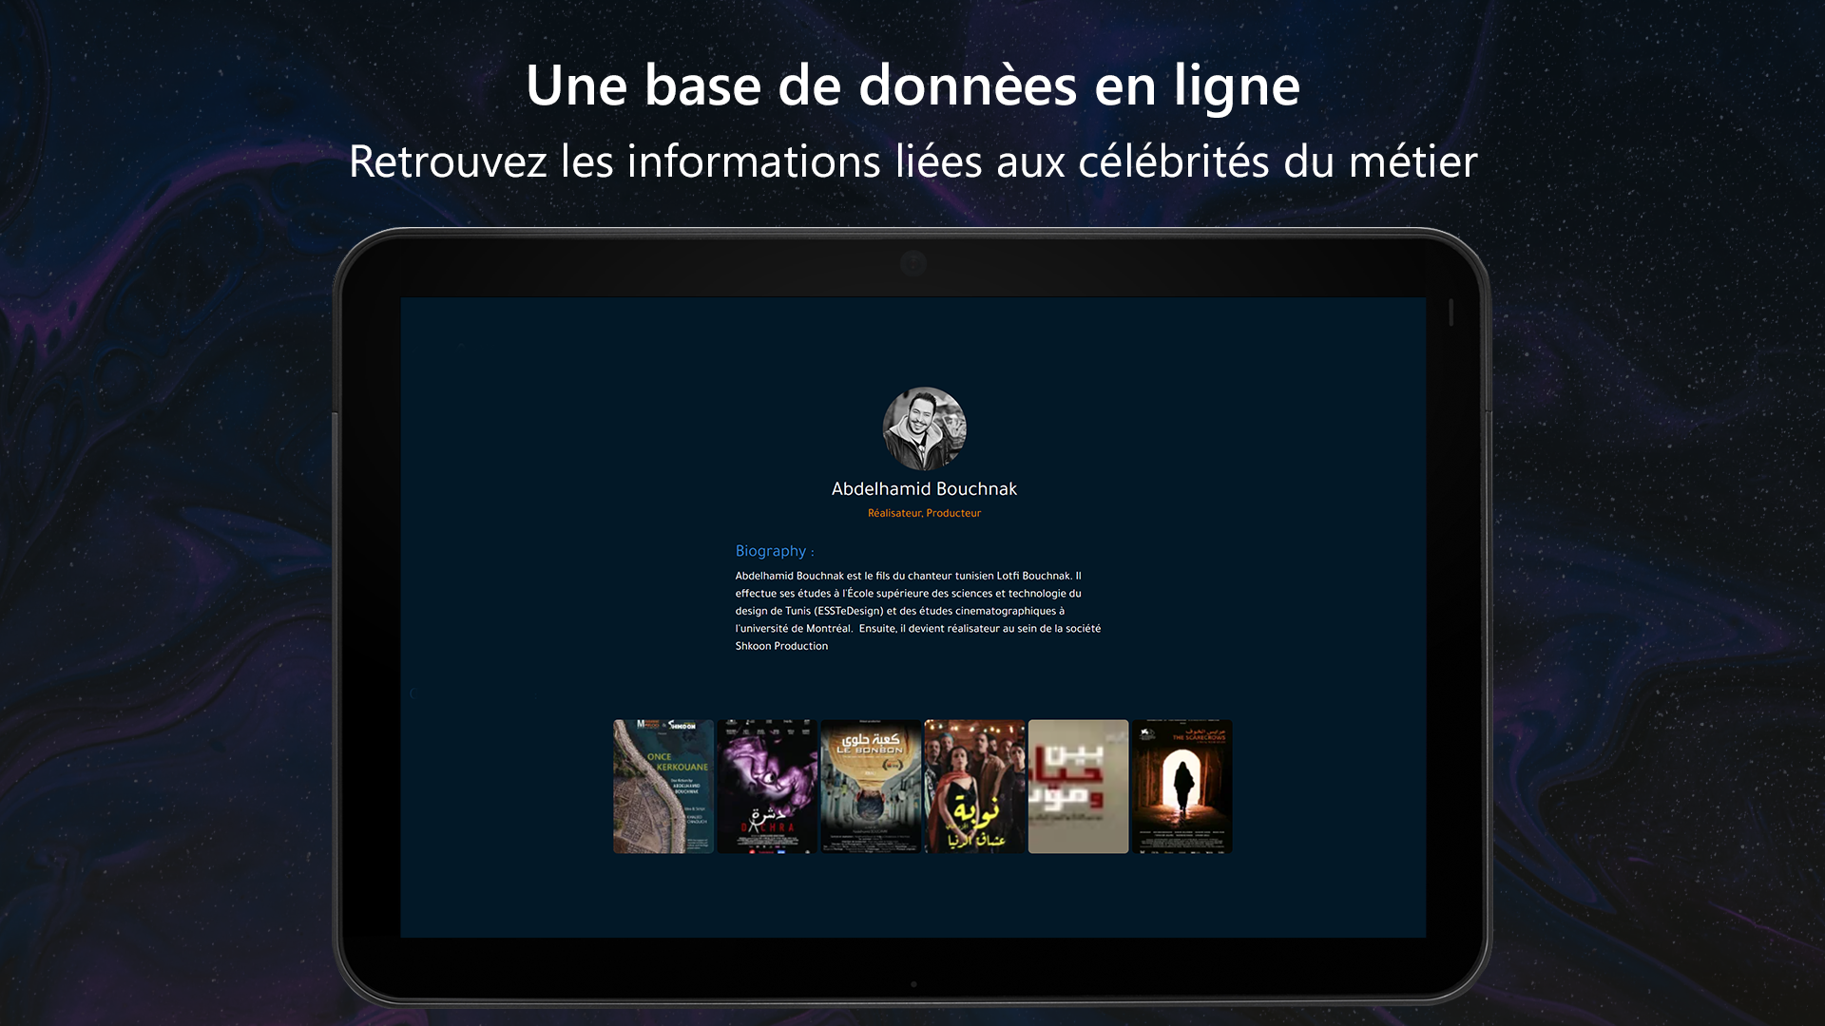Image resolution: width=1825 pixels, height=1026 pixels.
Task: Tap the small dot on tablet's bottom bezel
Action: 913,984
